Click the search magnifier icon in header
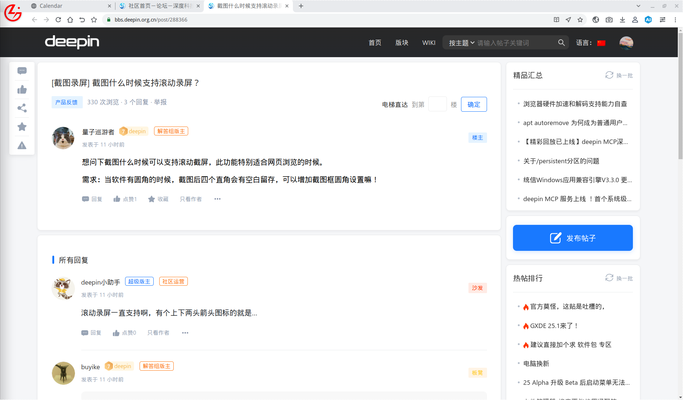Screen dimensions: 683x400 (x=561, y=43)
